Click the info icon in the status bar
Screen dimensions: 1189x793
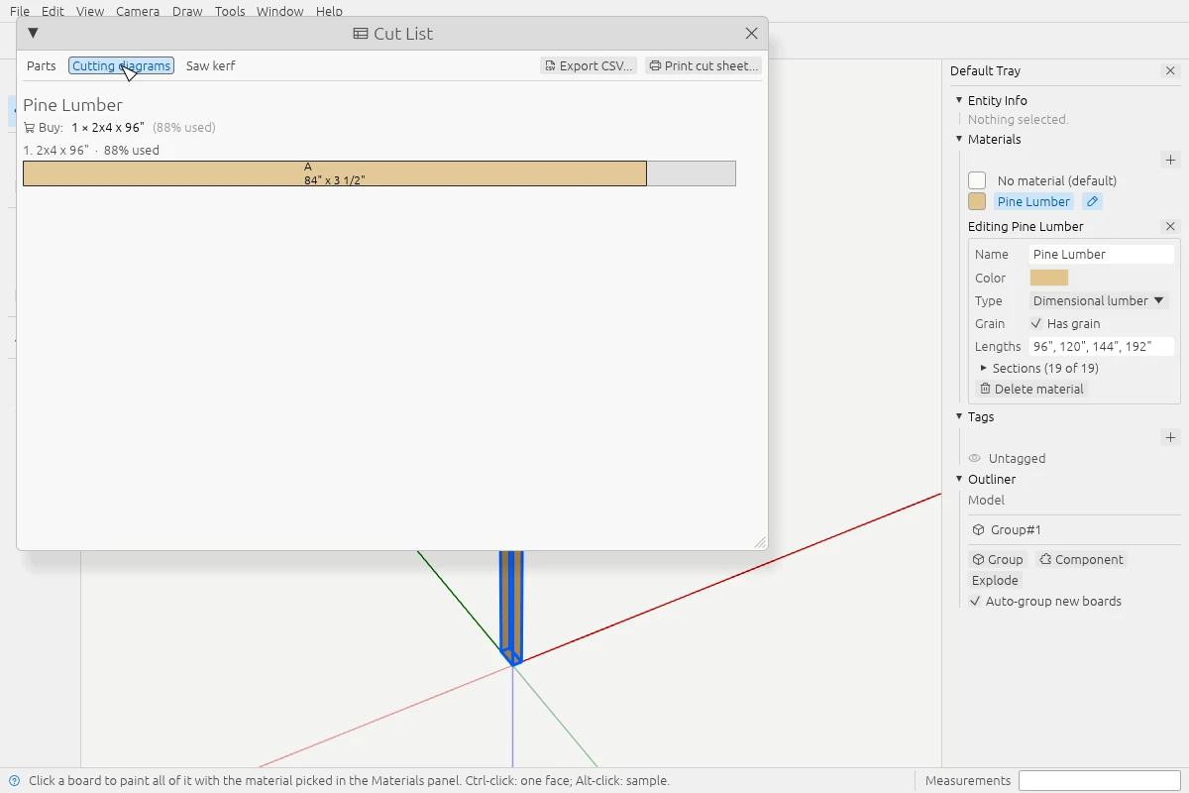click(15, 780)
